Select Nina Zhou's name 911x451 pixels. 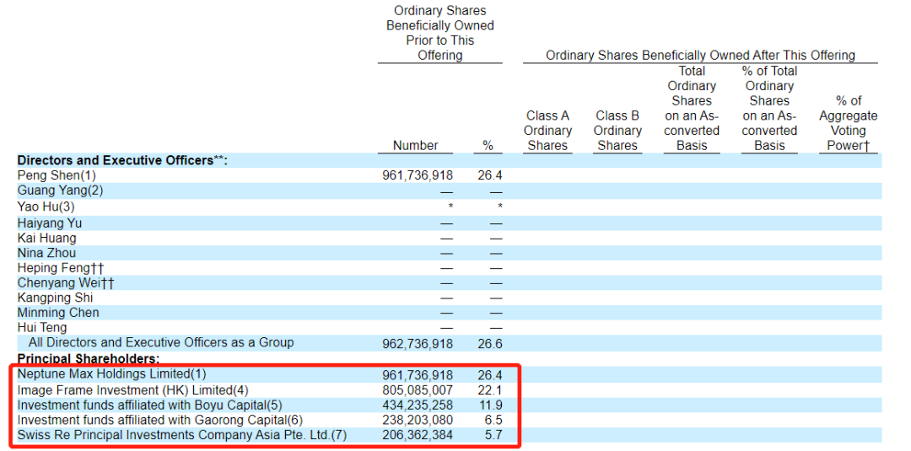46,253
